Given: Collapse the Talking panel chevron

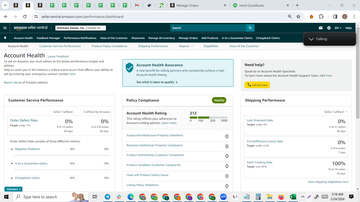Looking at the screenshot, I should [x=311, y=39].
